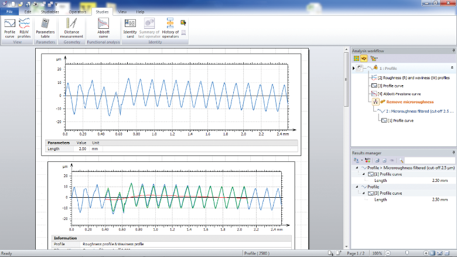Viewport: 457px width, 257px height.
Task: Show History of operators
Action: [x=170, y=28]
